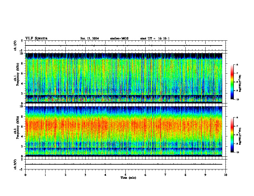Click the "-7" tick on the lower colorbar

(x=237, y=126)
